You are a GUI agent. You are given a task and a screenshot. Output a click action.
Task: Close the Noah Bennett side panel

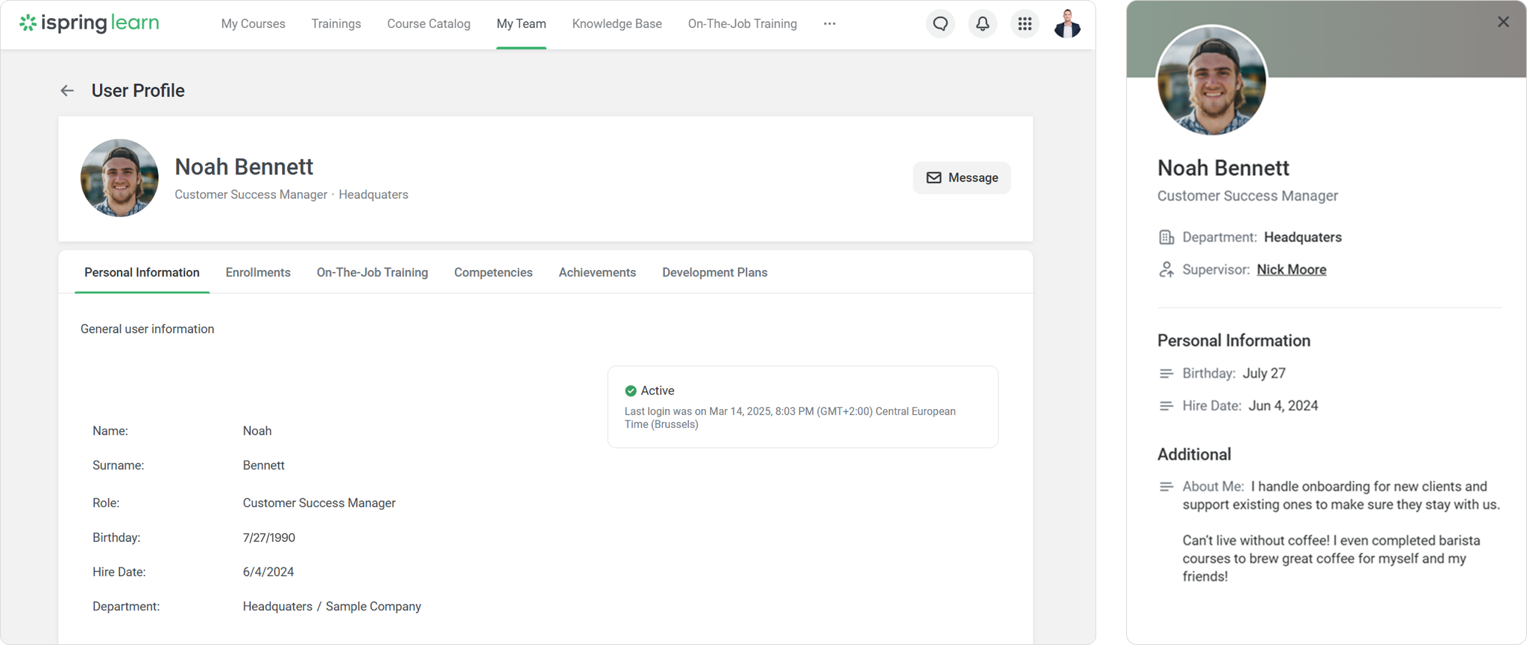pos(1503,22)
